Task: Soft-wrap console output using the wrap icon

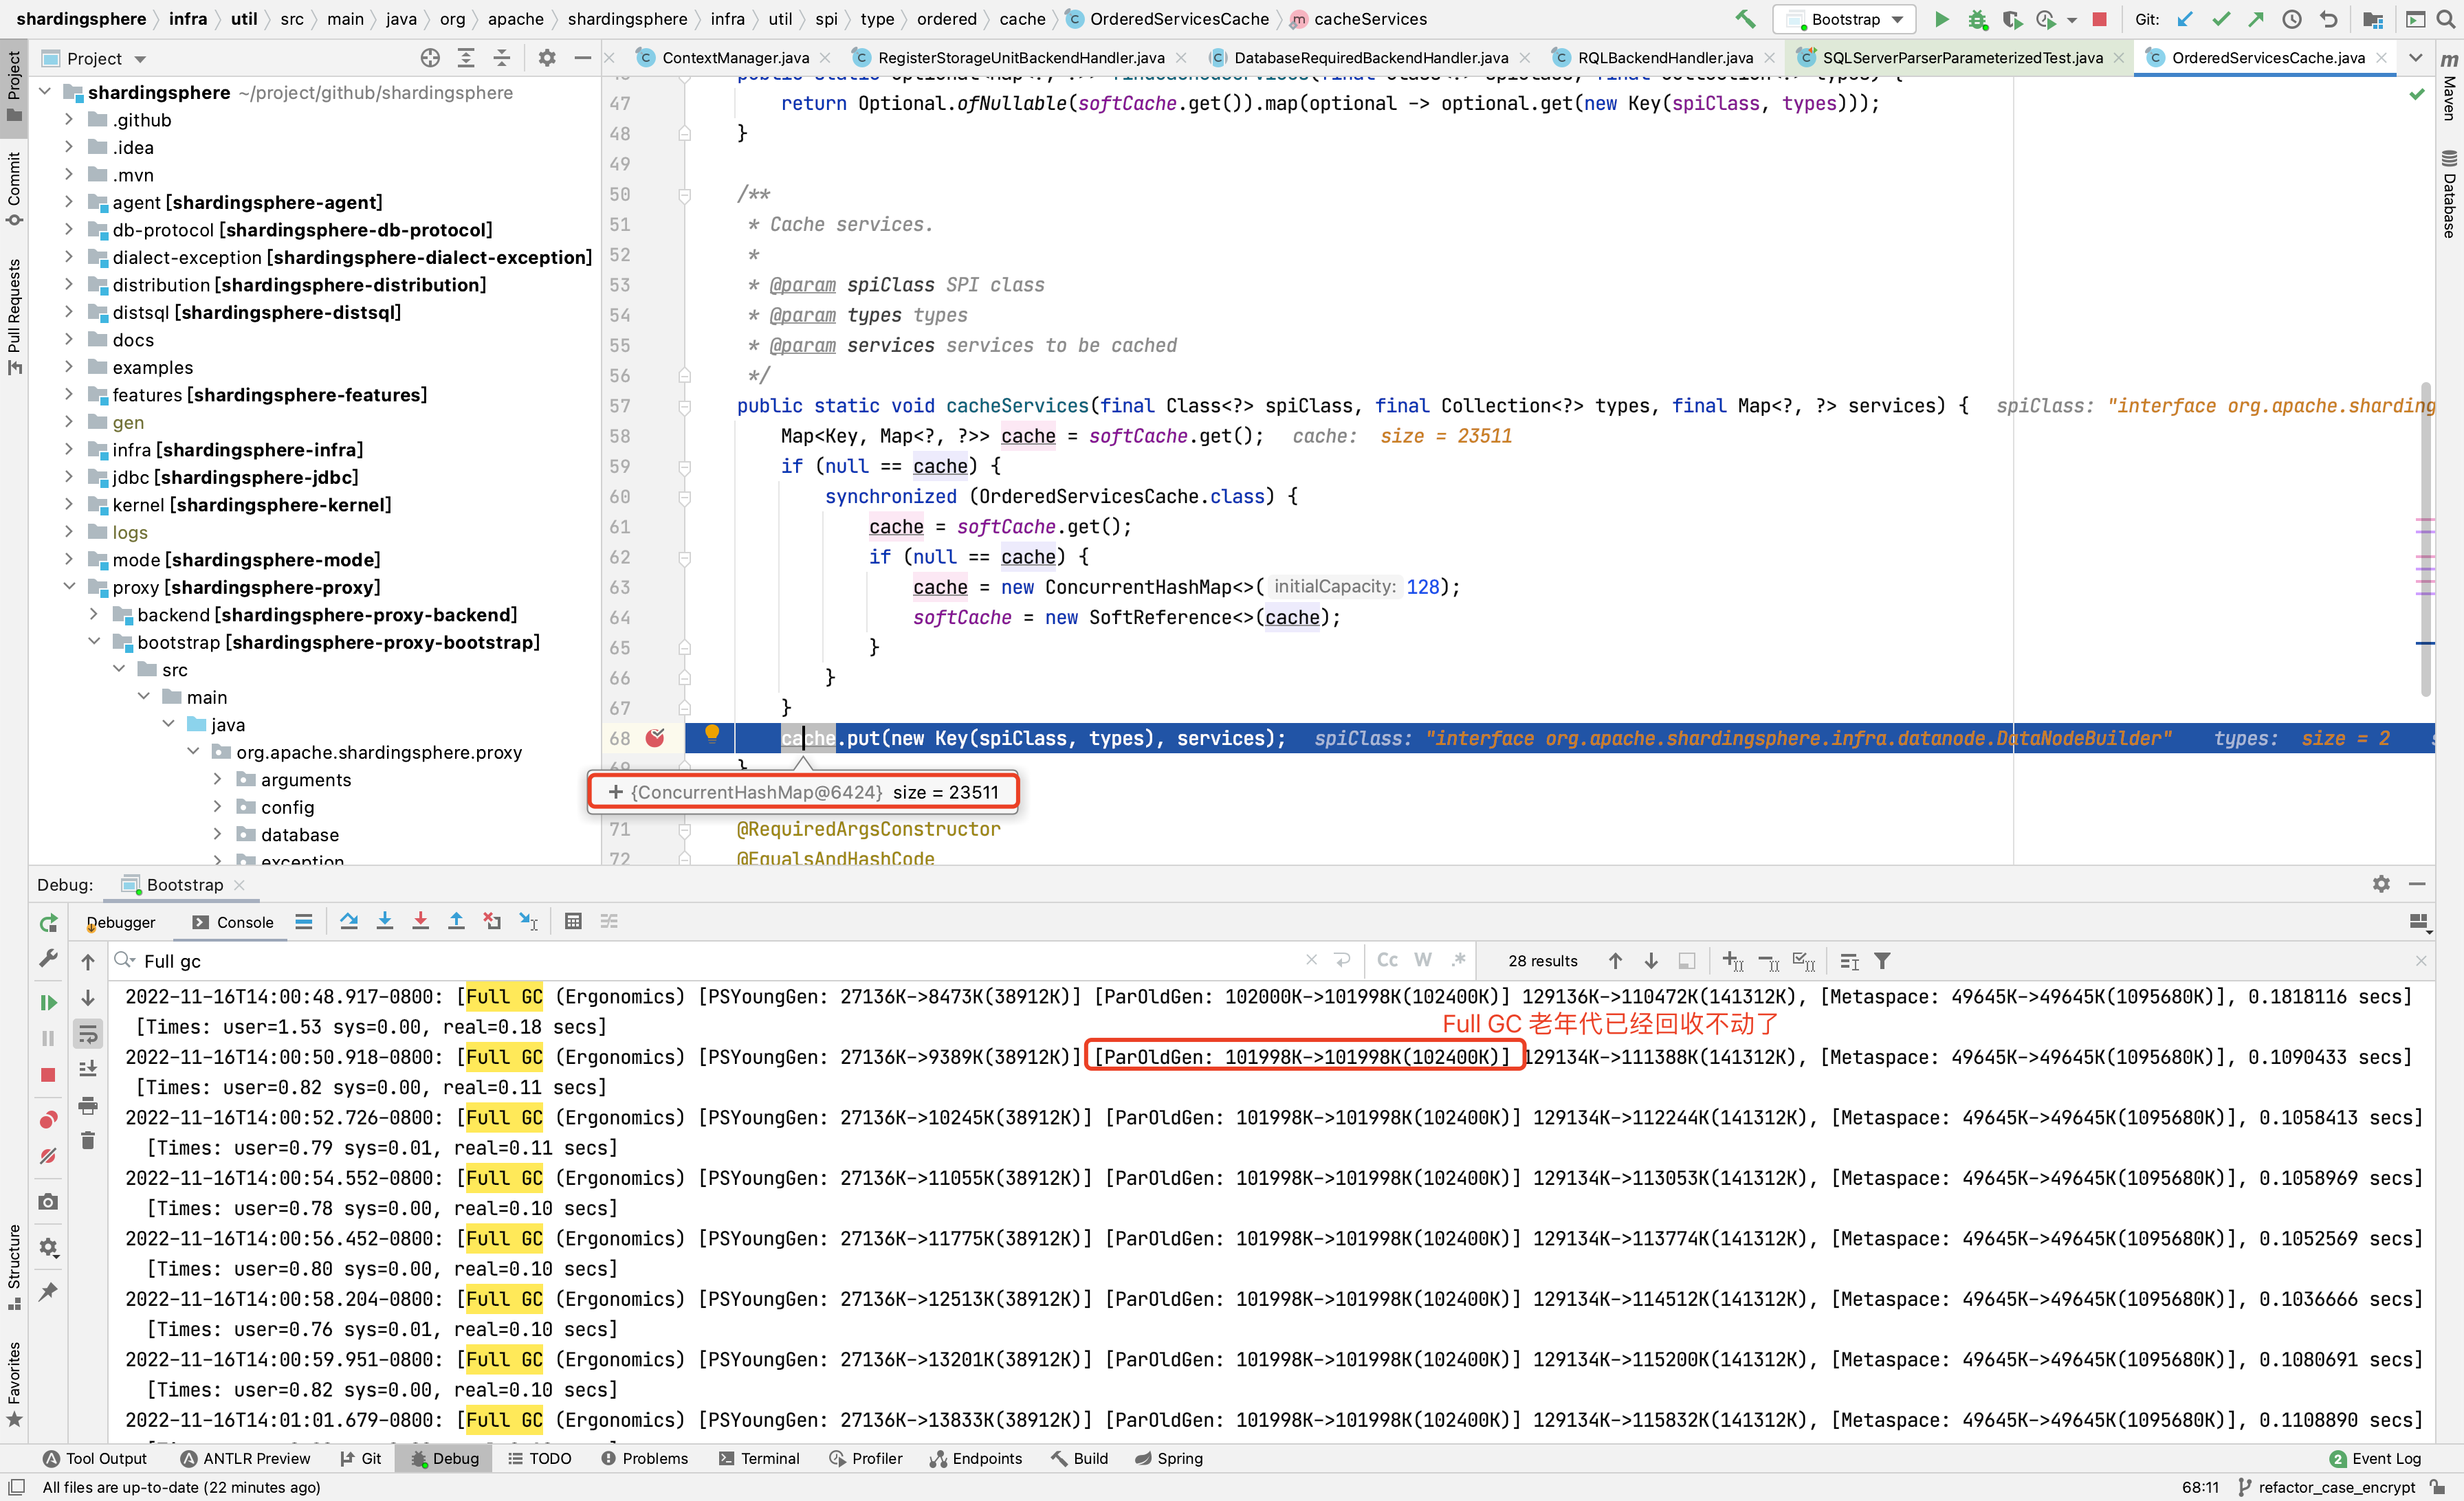Action: click(x=88, y=1034)
